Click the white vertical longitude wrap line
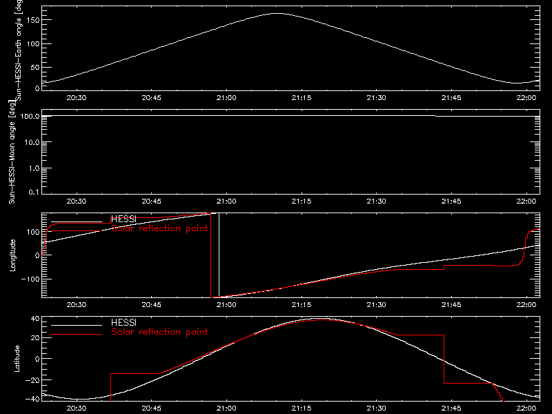This screenshot has height=414, width=552. [x=219, y=255]
